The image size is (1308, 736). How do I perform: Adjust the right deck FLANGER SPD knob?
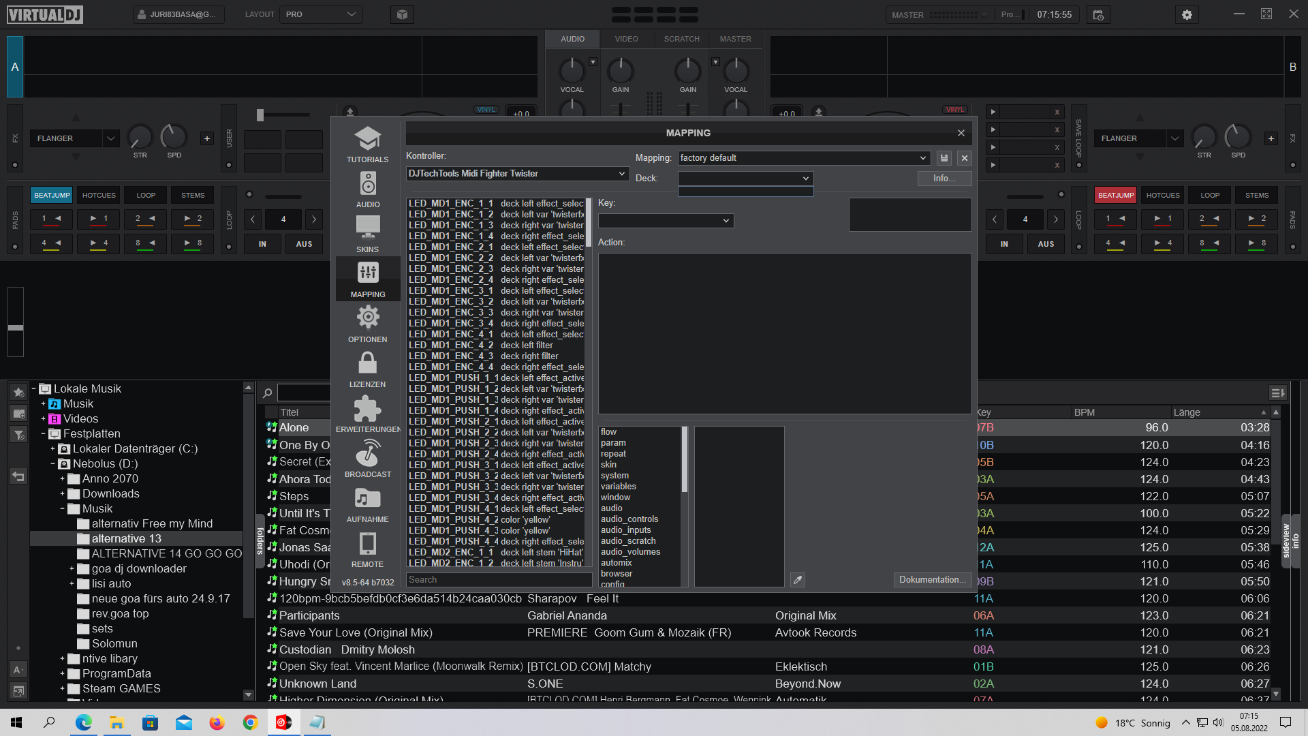tap(1238, 137)
